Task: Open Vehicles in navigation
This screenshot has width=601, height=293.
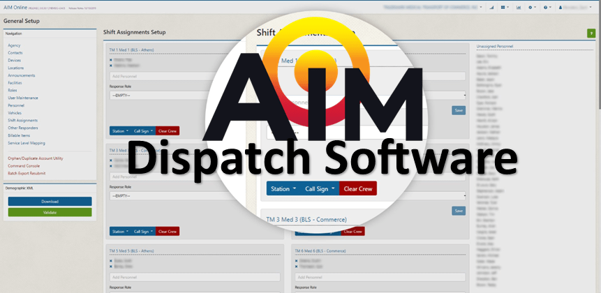Action: pyautogui.click(x=15, y=113)
